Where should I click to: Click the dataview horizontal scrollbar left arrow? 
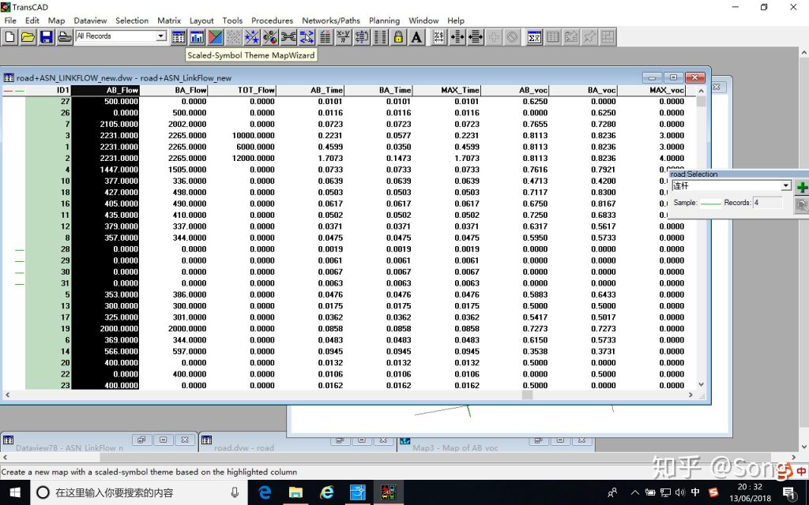7,395
